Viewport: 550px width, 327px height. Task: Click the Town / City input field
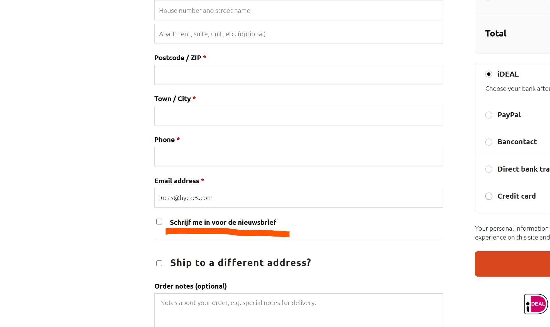(299, 116)
